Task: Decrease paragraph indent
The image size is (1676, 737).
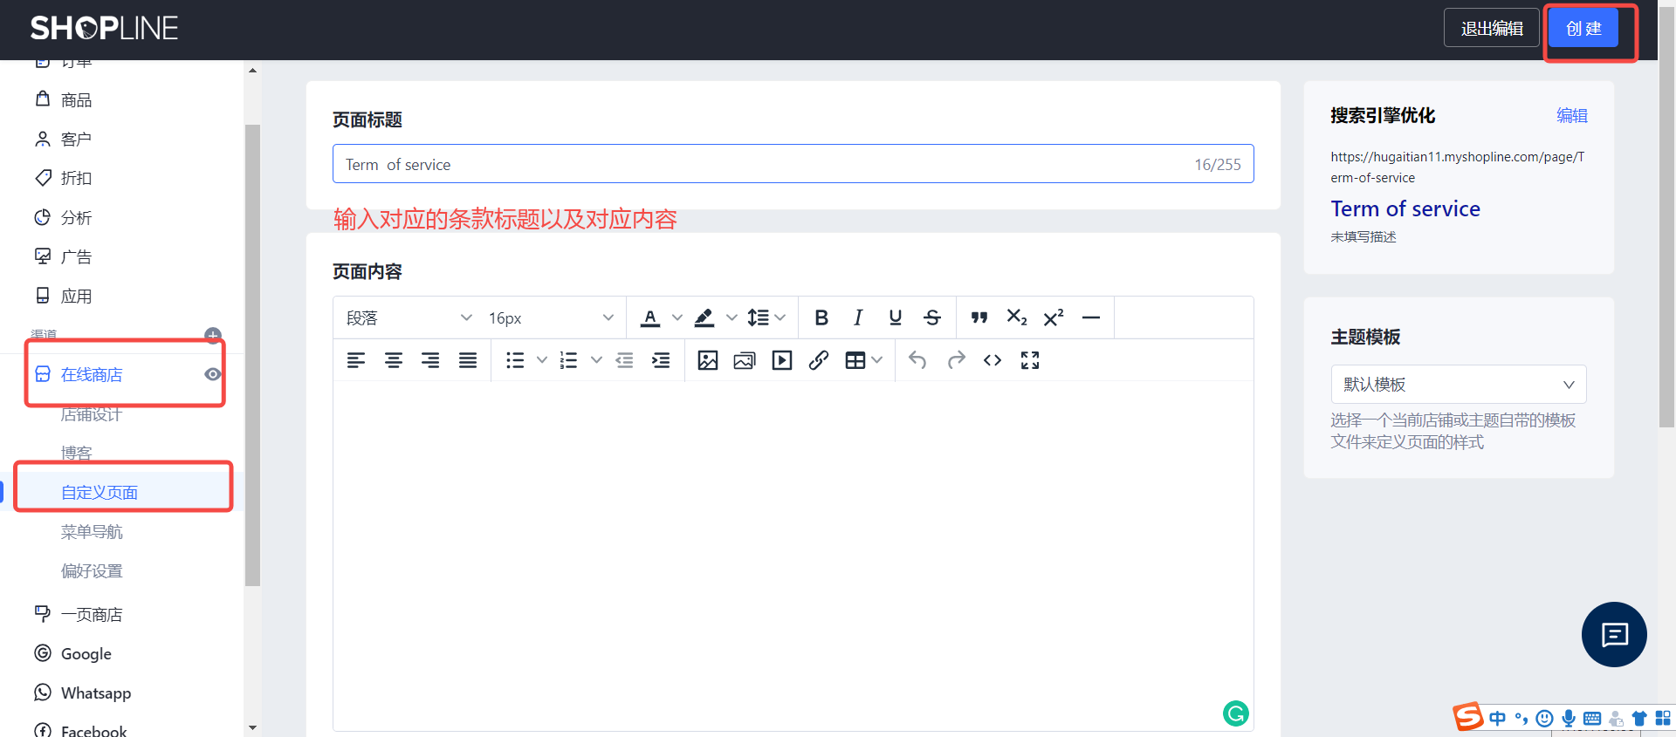Action: tap(624, 360)
